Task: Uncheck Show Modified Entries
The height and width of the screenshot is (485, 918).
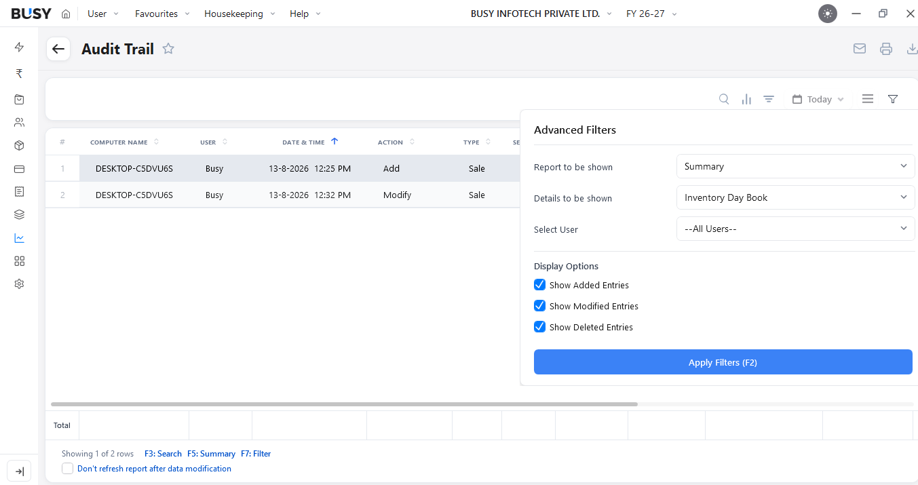Action: [539, 306]
